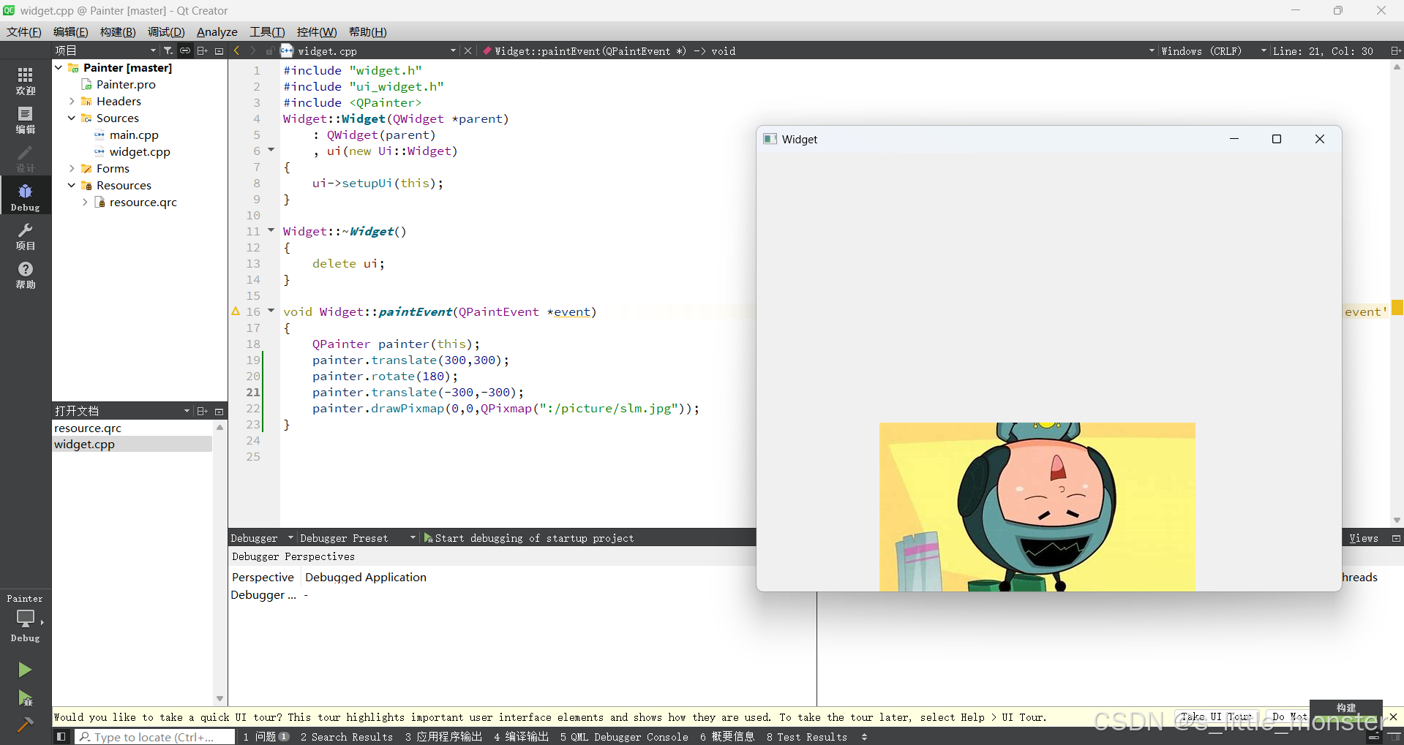Switch to Edit mode in sidebar
Image resolution: width=1404 pixels, height=745 pixels.
(26, 119)
